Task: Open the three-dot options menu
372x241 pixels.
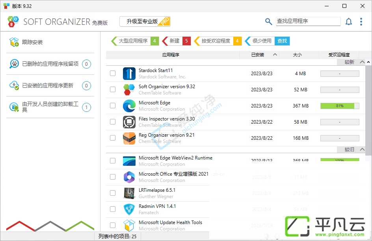Action: click(361, 22)
